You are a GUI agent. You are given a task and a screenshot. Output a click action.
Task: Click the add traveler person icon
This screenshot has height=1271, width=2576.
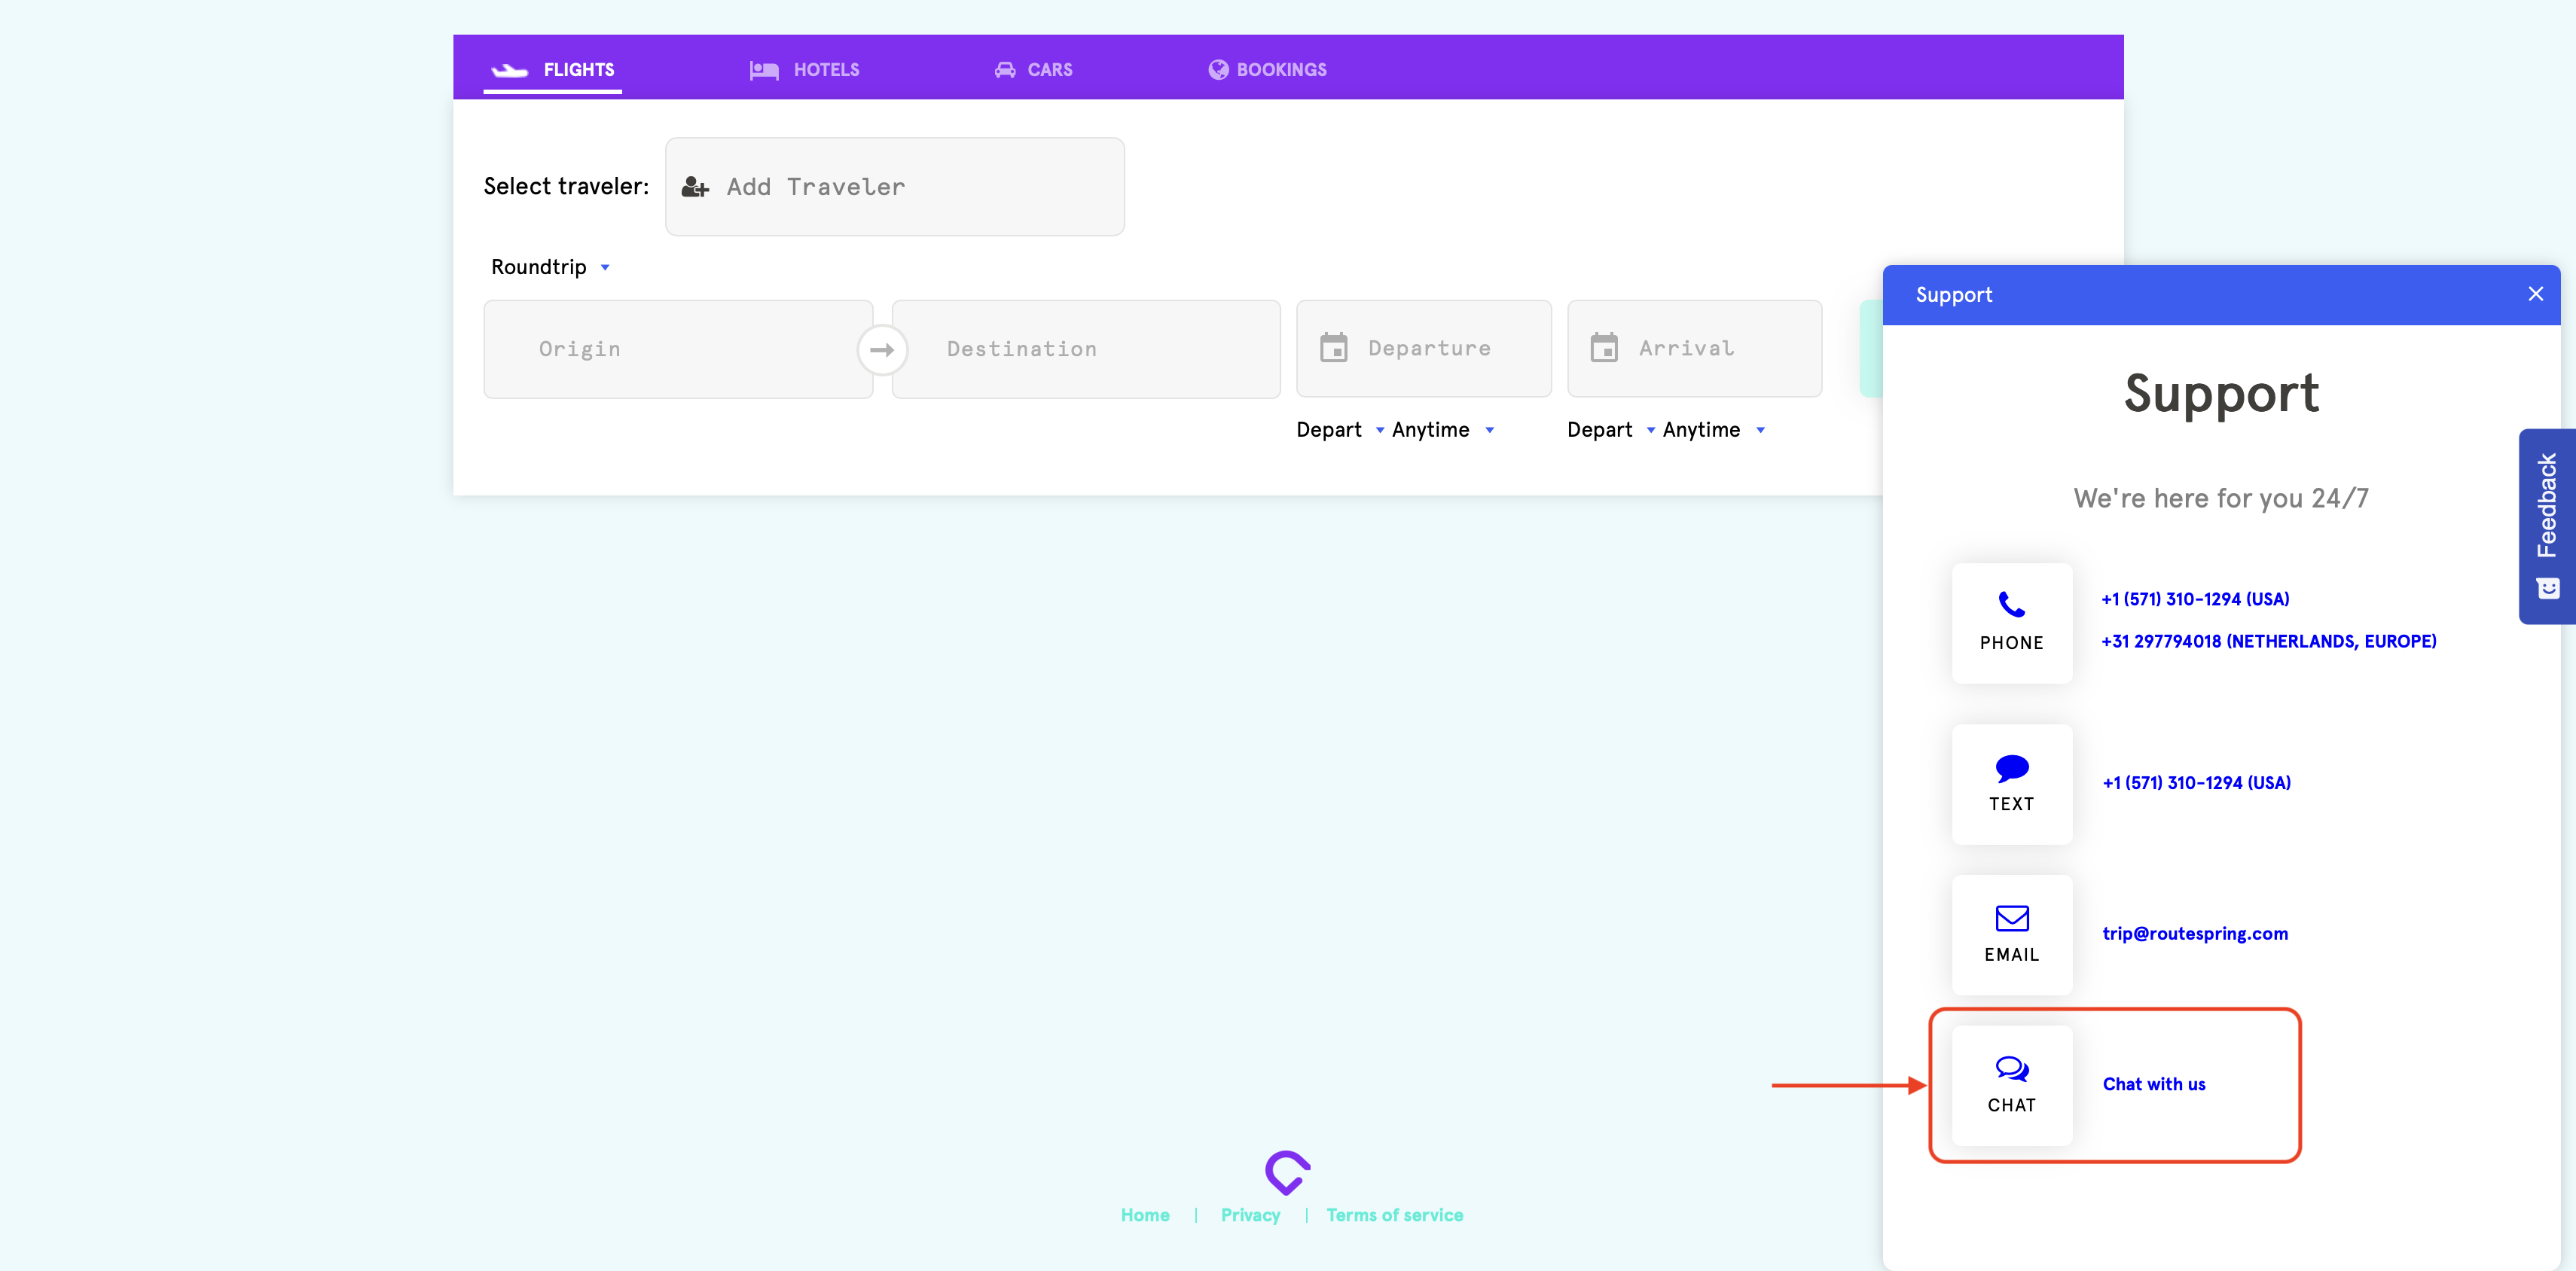[x=695, y=187]
